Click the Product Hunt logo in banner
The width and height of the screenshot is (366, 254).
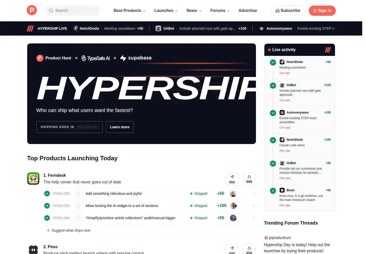[x=54, y=58]
